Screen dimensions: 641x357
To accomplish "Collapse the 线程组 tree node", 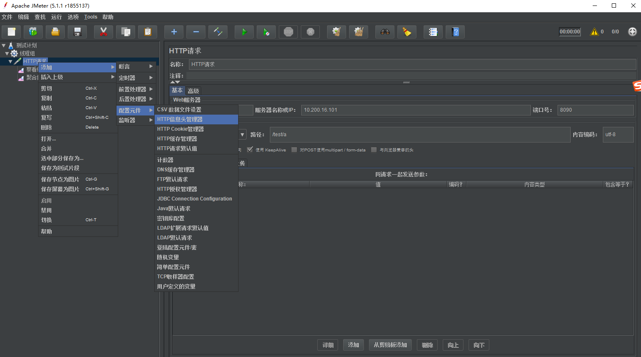I will (7, 53).
